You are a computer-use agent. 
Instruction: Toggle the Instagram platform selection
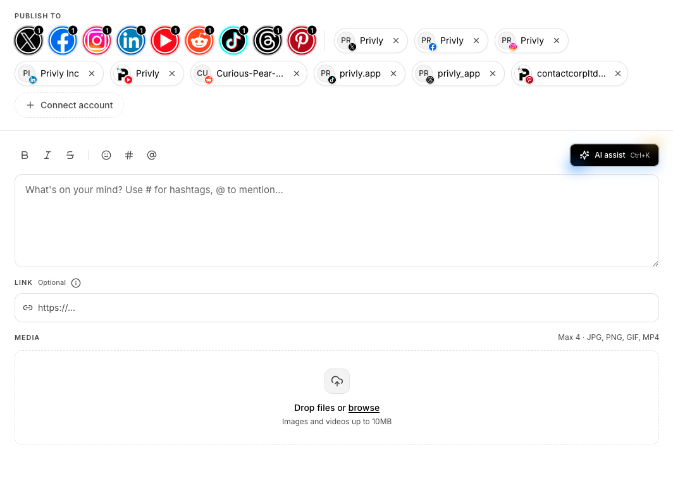(x=97, y=40)
